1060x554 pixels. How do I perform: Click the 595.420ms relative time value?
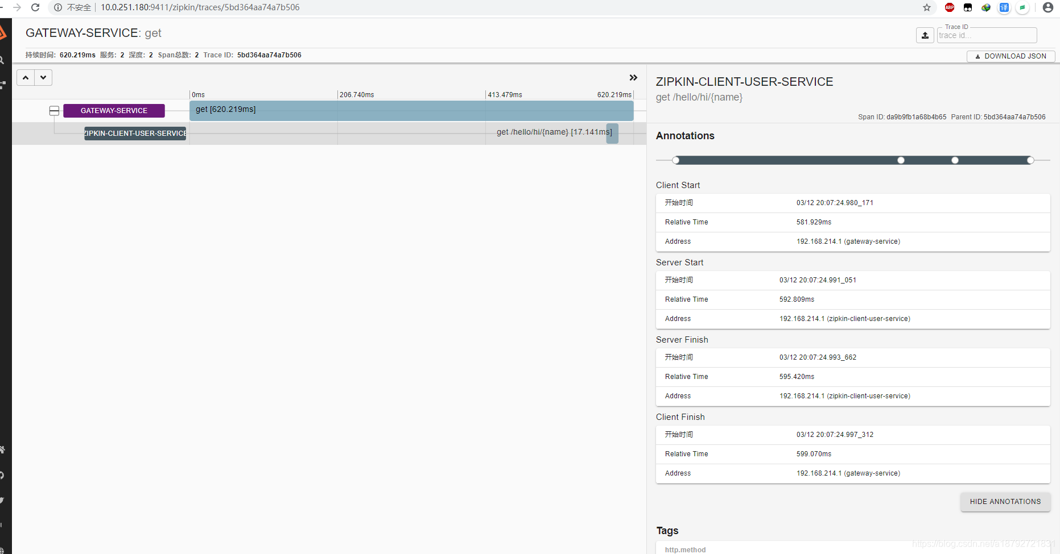[797, 377]
